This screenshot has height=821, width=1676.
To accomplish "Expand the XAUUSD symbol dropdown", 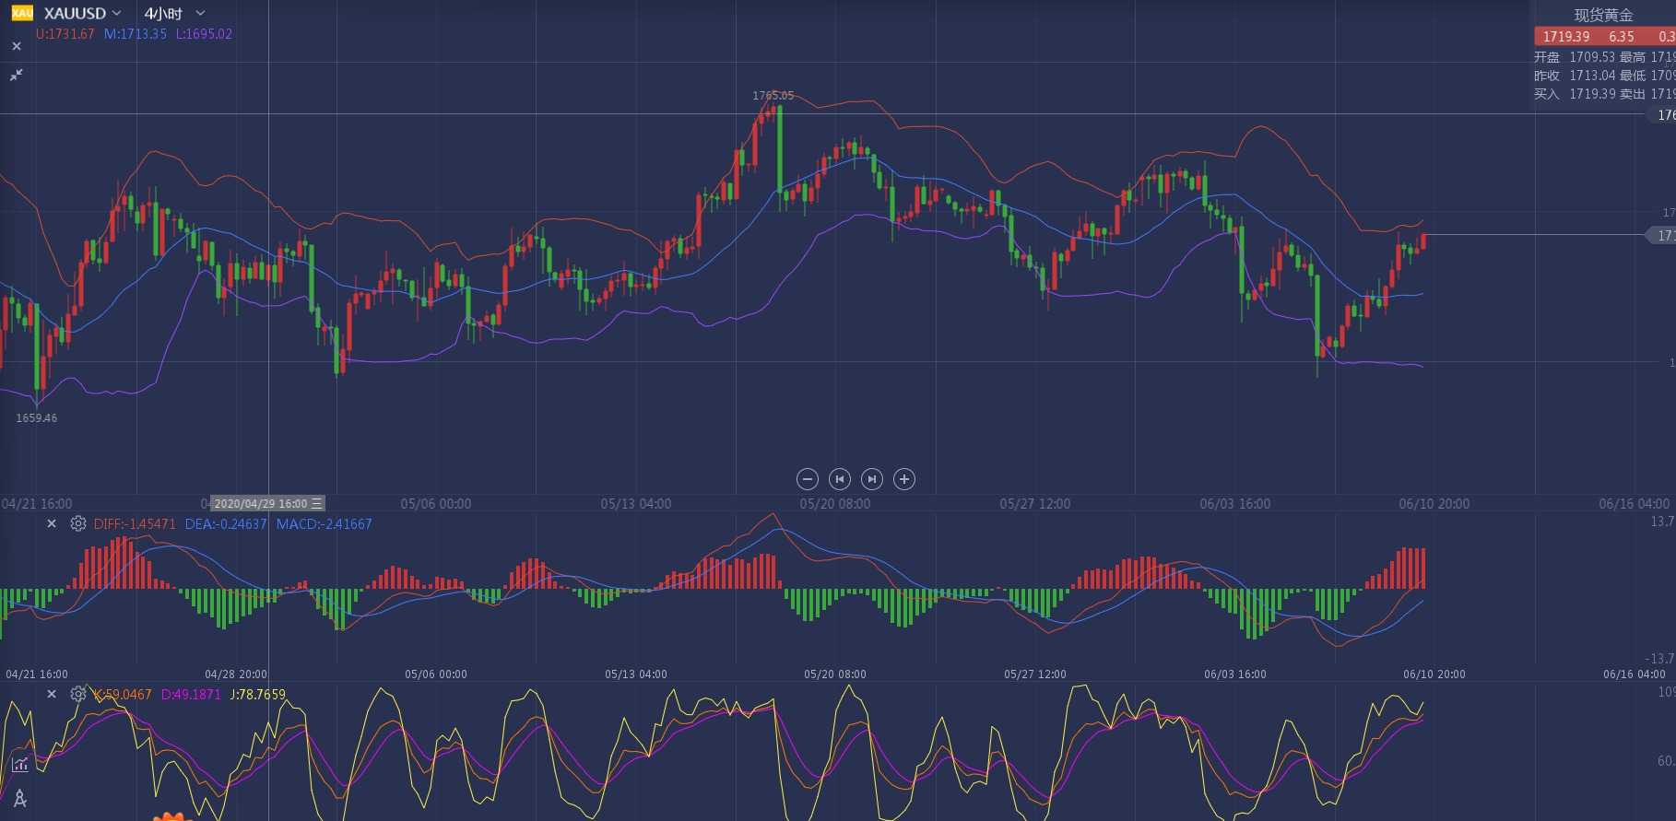I will click(117, 13).
